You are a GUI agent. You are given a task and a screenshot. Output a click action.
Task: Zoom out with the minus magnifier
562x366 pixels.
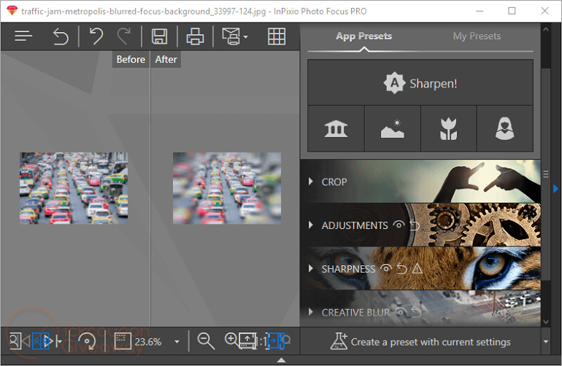point(206,341)
